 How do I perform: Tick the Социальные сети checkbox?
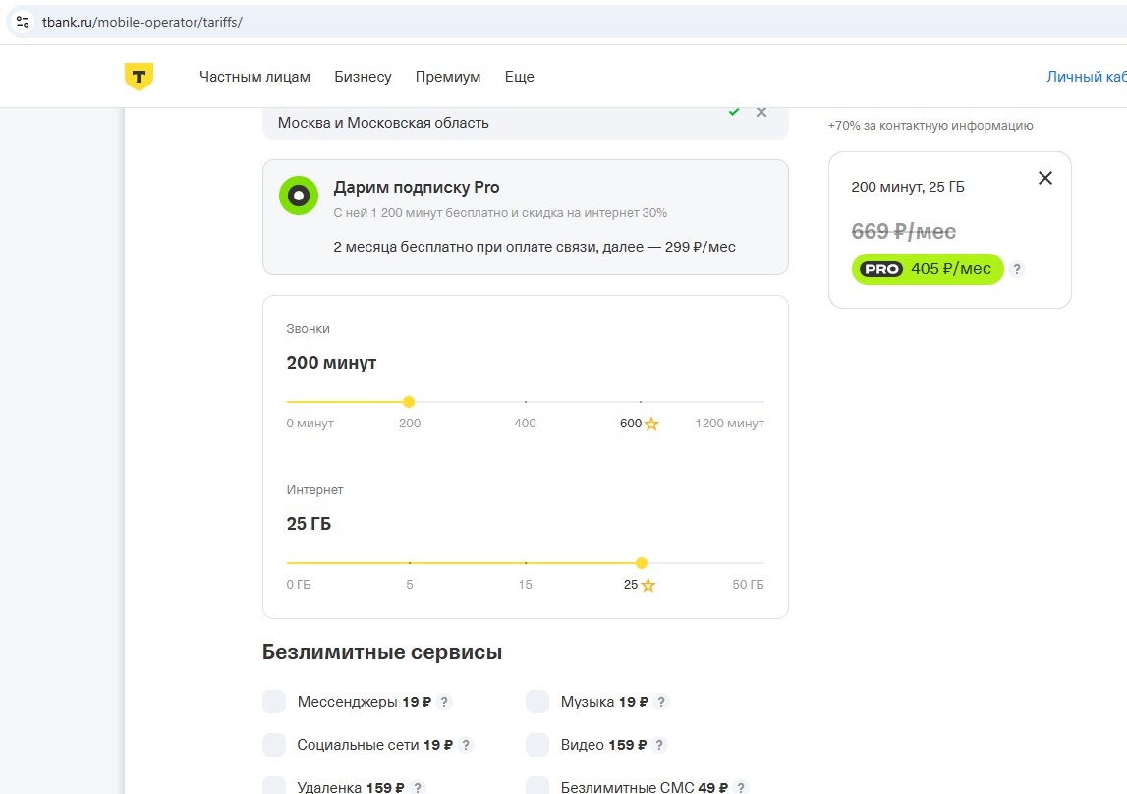(x=274, y=745)
